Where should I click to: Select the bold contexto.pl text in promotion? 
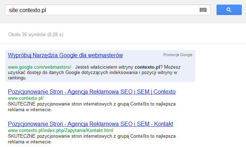(x=147, y=67)
